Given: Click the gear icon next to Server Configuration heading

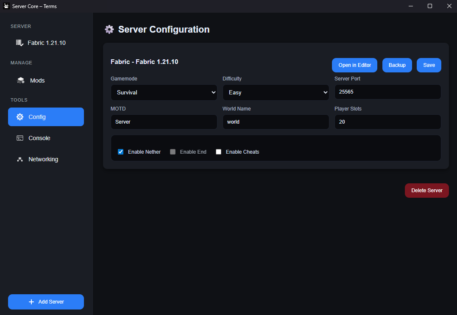Looking at the screenshot, I should coord(109,29).
